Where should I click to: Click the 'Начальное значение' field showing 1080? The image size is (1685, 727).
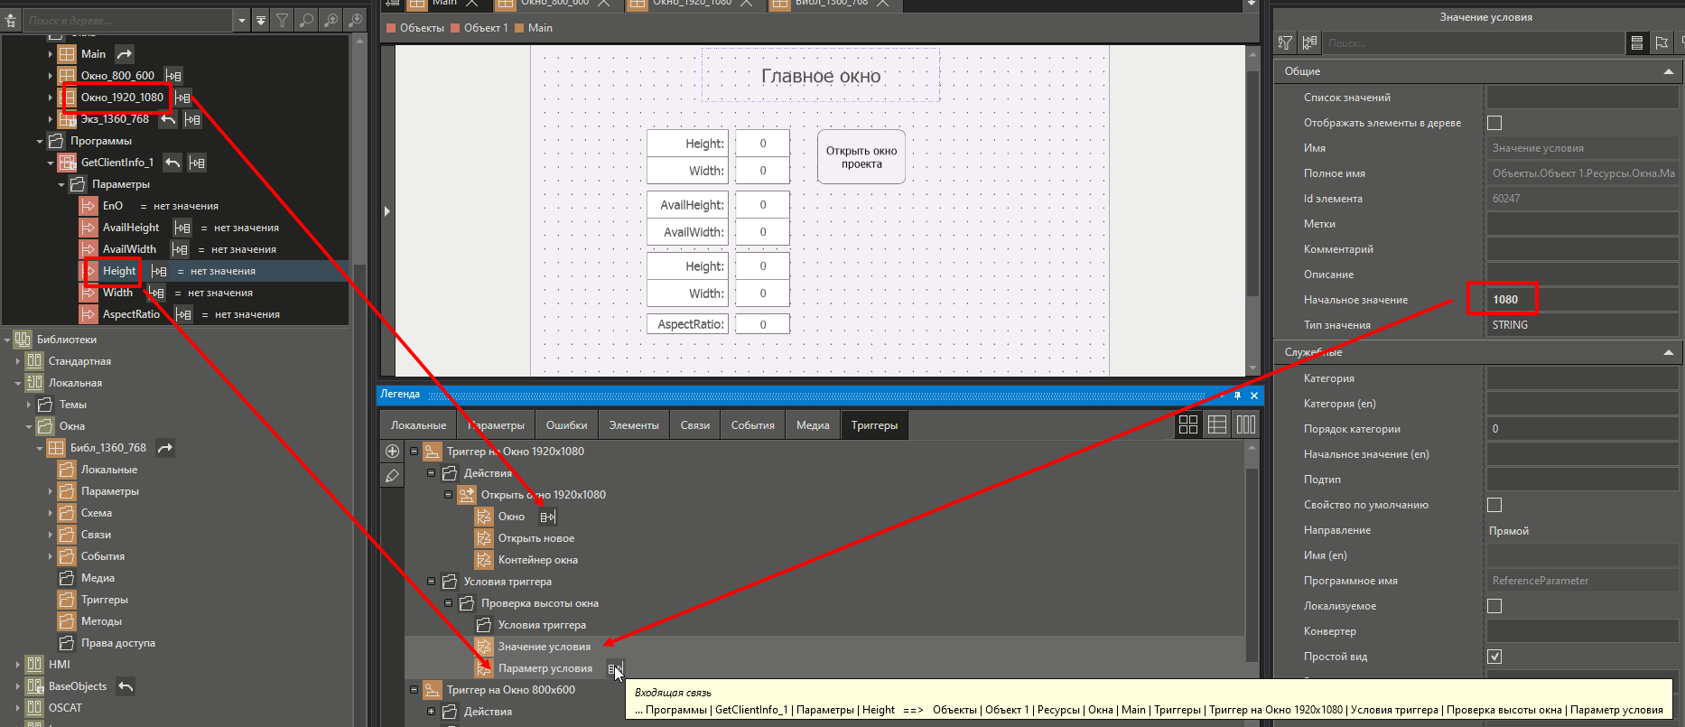[1580, 300]
